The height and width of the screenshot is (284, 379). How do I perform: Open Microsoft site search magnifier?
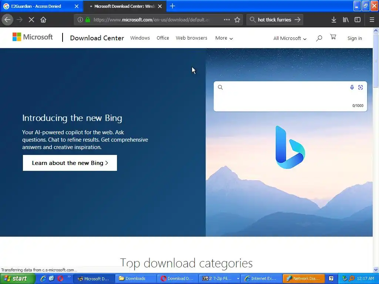(x=319, y=38)
